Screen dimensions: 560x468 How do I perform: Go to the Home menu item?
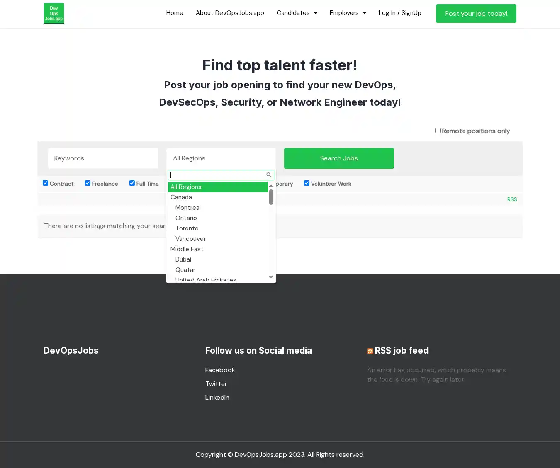[175, 13]
